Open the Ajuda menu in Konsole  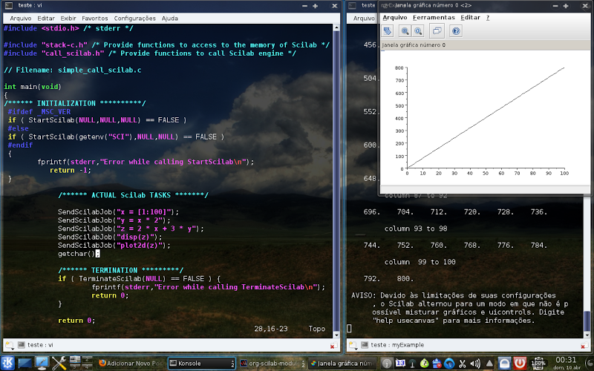(x=170, y=18)
